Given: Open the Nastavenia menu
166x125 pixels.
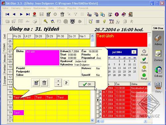Looking at the screenshot, I should tap(40, 8).
